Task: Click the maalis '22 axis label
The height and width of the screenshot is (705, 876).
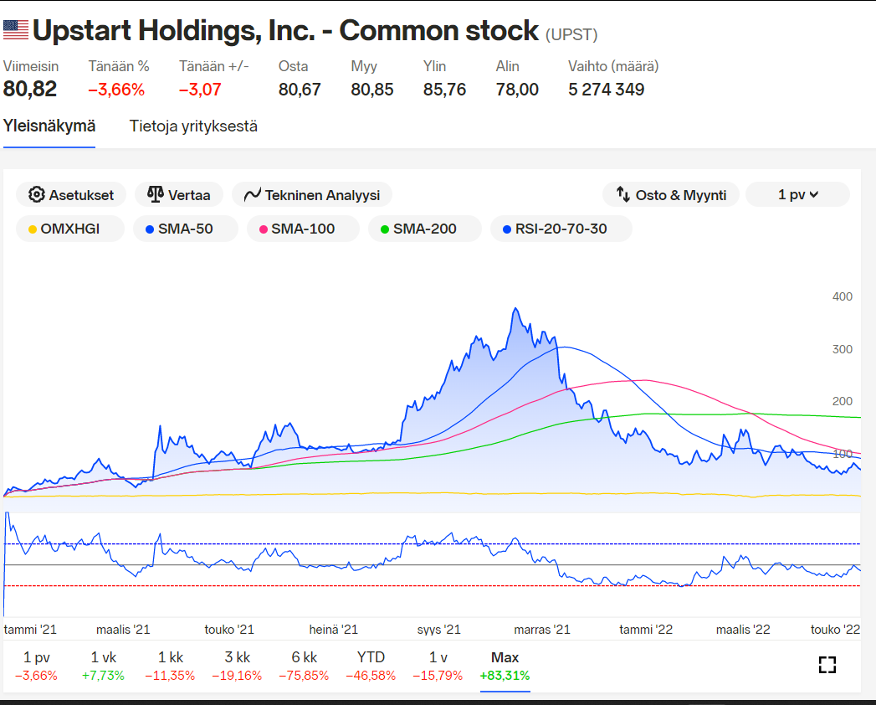Action: [743, 630]
